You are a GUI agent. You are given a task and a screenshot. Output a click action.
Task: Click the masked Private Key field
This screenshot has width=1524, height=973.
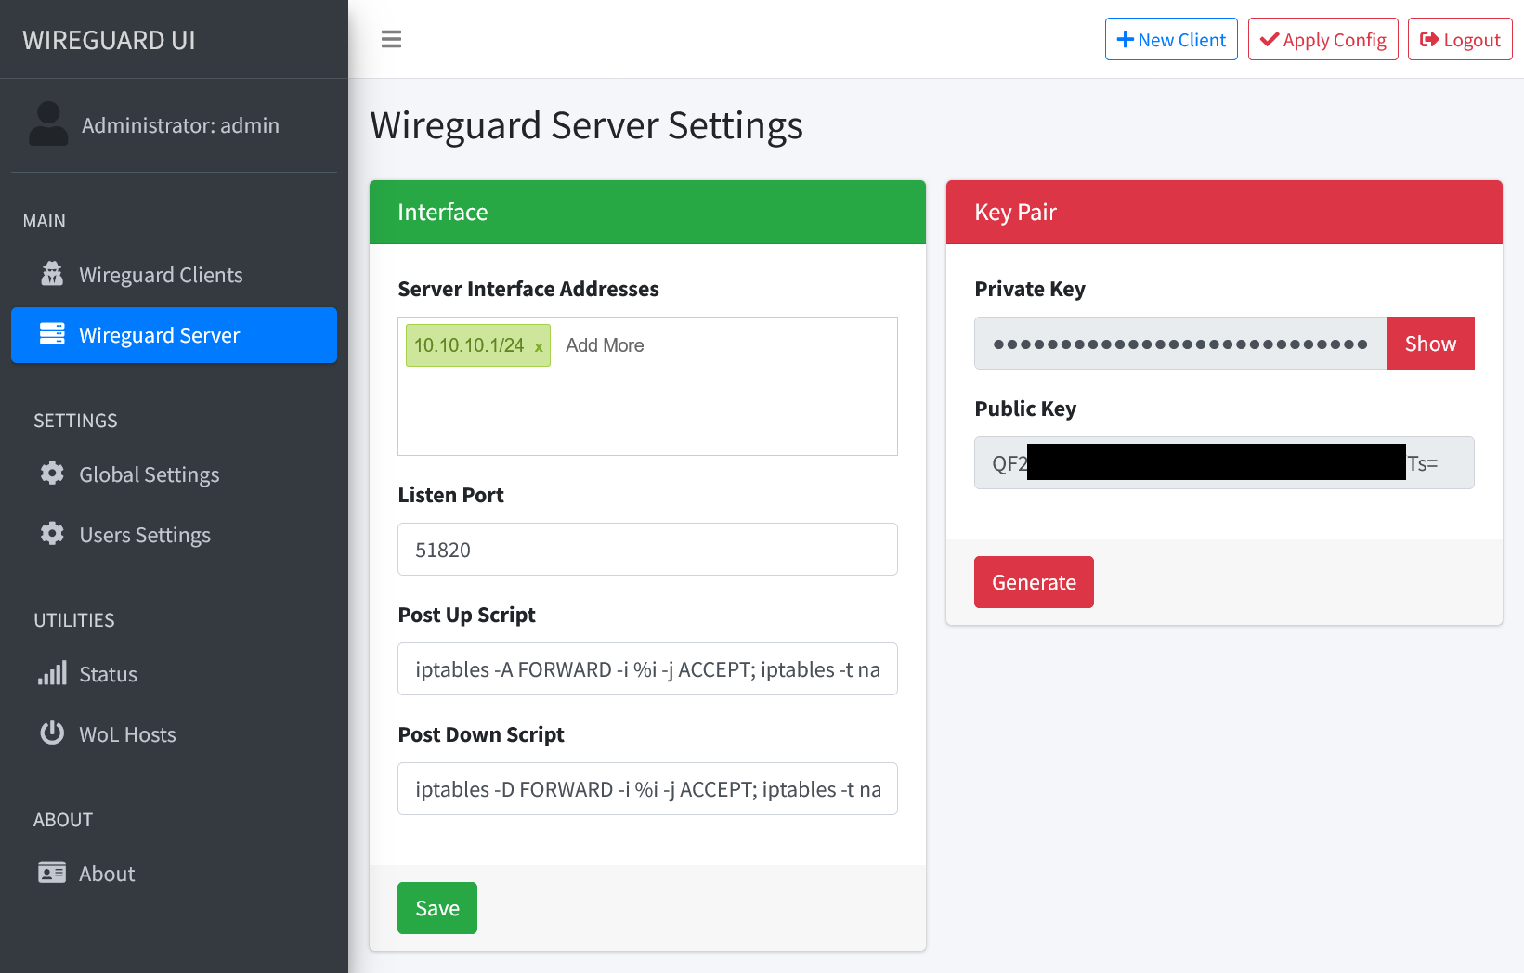click(1180, 344)
